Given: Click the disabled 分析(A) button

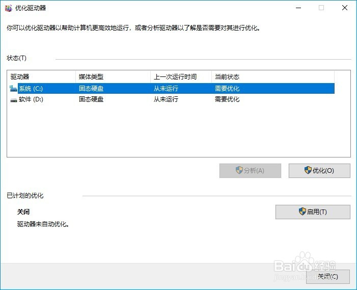Looking at the screenshot, I should [x=250, y=171].
